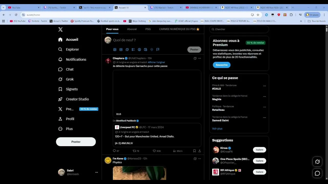Add a GIF to the post
The width and height of the screenshot is (328, 184).
click(121, 50)
